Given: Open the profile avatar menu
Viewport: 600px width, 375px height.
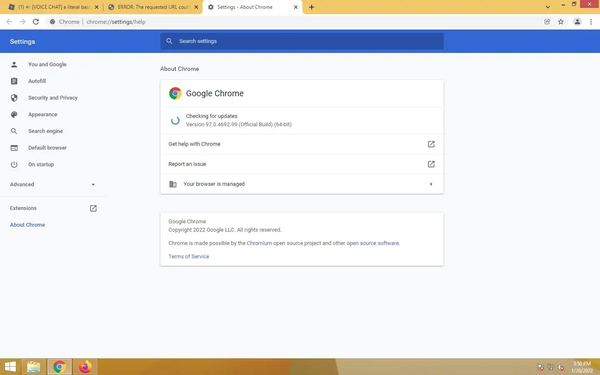Looking at the screenshot, I should pyautogui.click(x=577, y=22).
